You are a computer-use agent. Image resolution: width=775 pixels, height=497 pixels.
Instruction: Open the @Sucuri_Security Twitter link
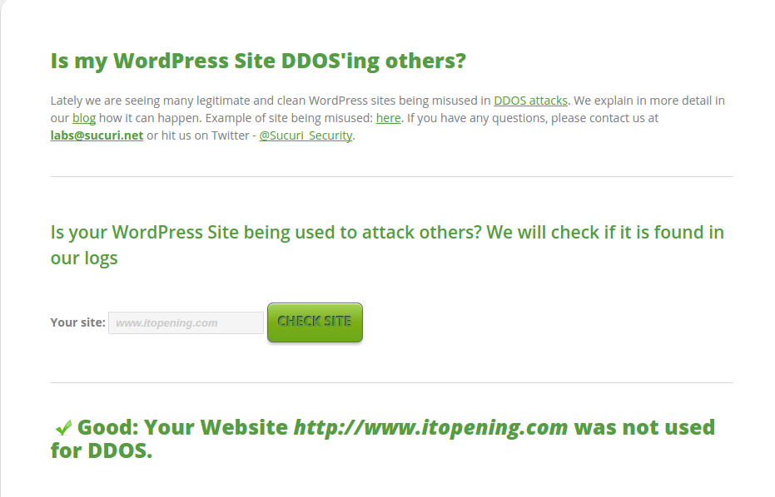pyautogui.click(x=306, y=135)
